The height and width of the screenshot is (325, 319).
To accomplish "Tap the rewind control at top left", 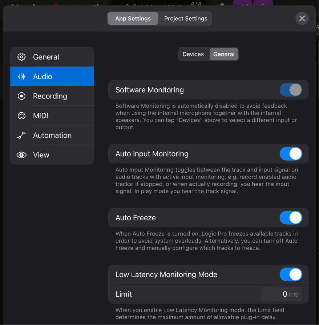I will [13, 5].
